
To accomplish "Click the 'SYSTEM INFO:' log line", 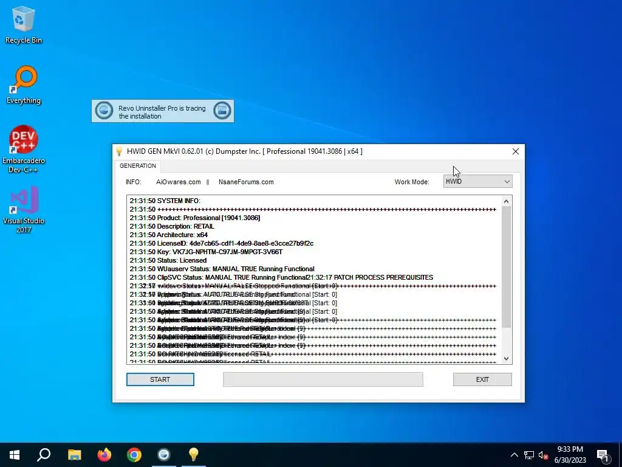I will tap(165, 201).
